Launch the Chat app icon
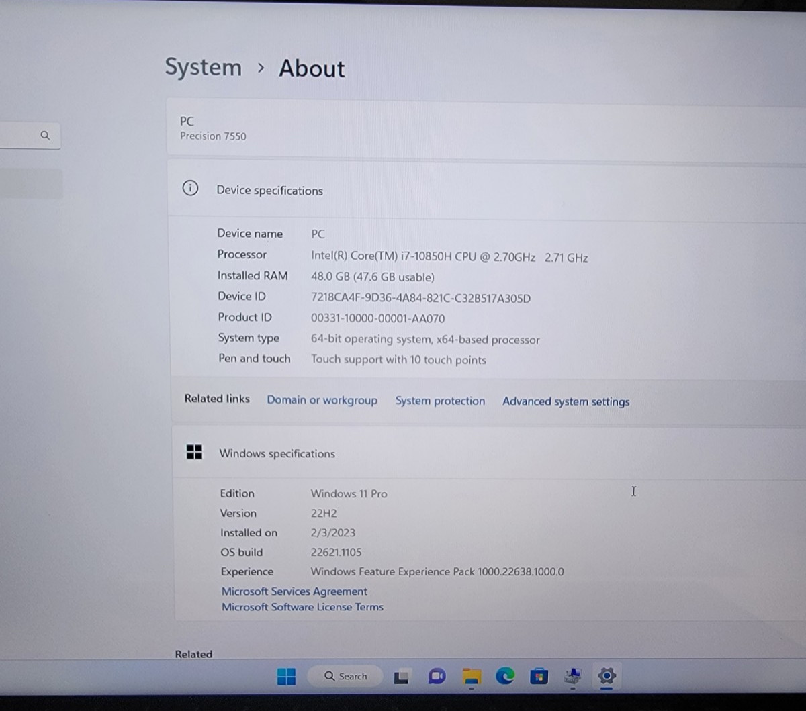The width and height of the screenshot is (806, 711). click(x=437, y=676)
